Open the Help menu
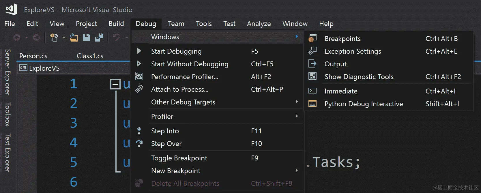Viewport: 481px width, 193px height. (x=326, y=24)
